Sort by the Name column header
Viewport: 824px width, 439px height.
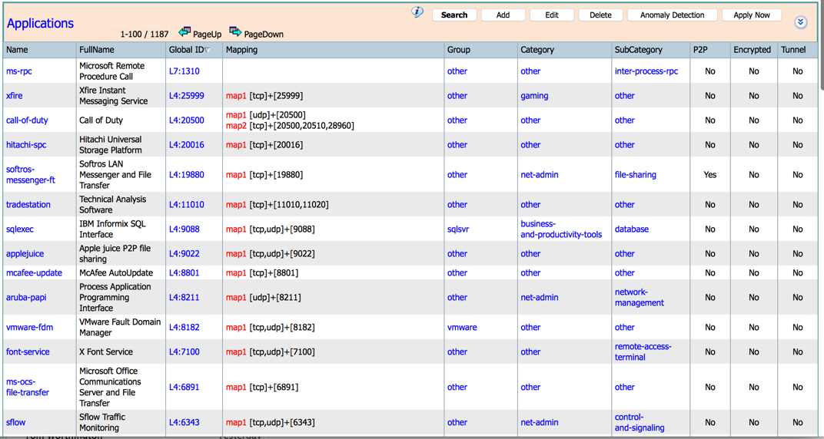click(x=18, y=50)
